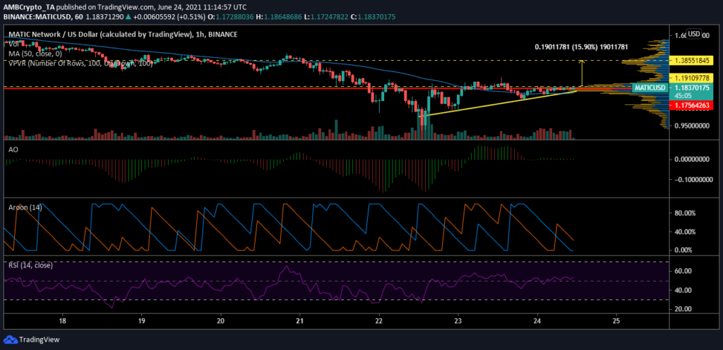The height and width of the screenshot is (350, 723).
Task: Select the RSI (14, close) indicator label
Action: [30, 265]
